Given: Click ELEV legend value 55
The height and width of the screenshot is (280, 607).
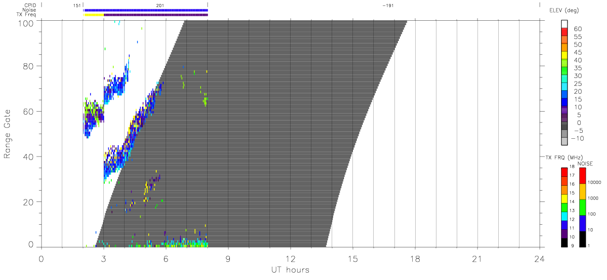Looking at the screenshot, I should [x=578, y=37].
